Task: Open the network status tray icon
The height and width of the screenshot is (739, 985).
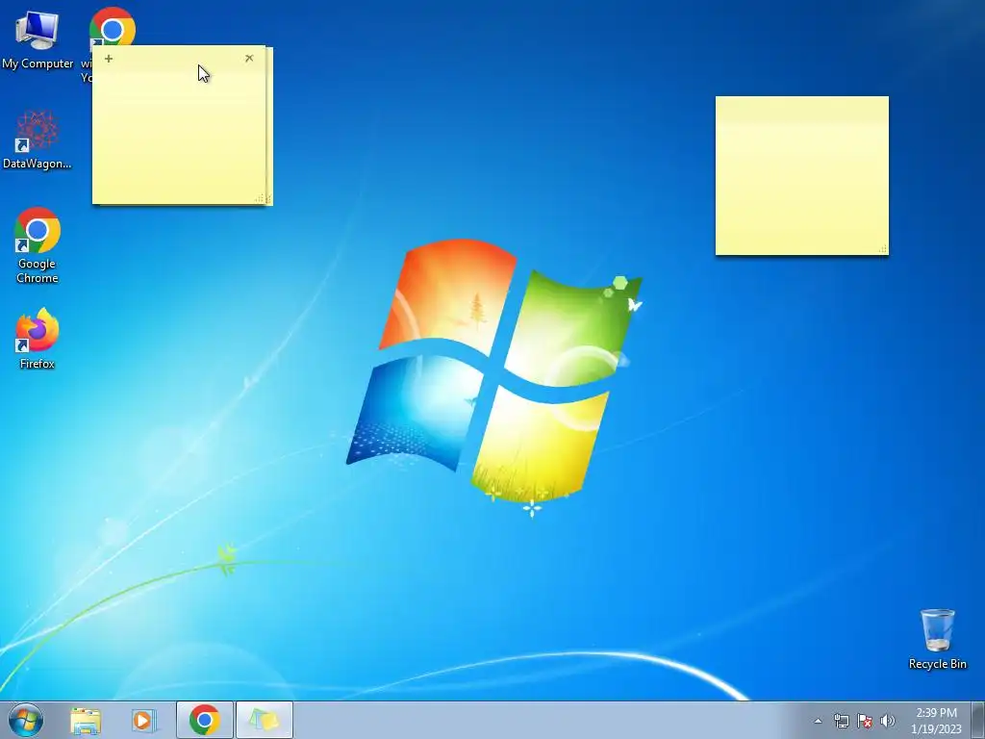Action: 841,721
